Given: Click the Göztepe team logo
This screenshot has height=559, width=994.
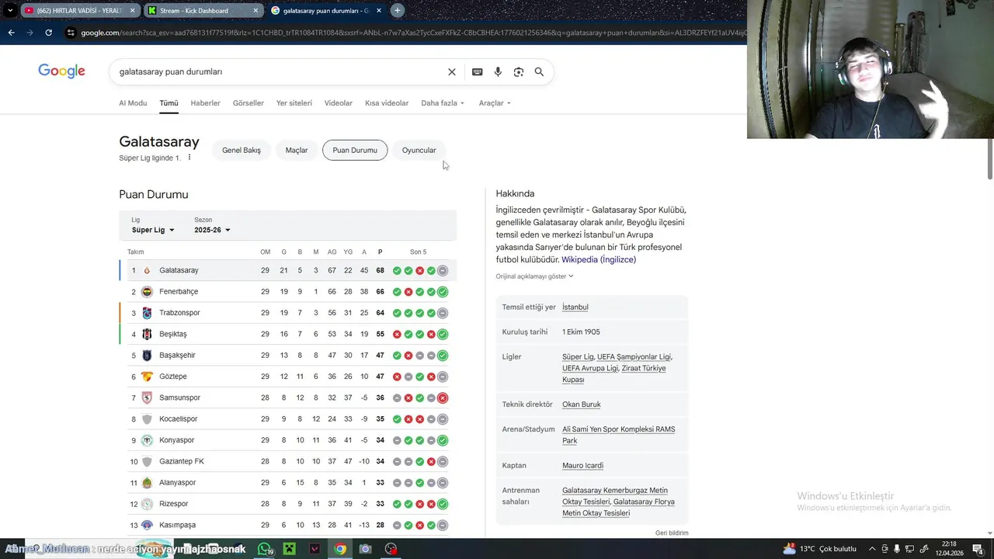Looking at the screenshot, I should 147,377.
